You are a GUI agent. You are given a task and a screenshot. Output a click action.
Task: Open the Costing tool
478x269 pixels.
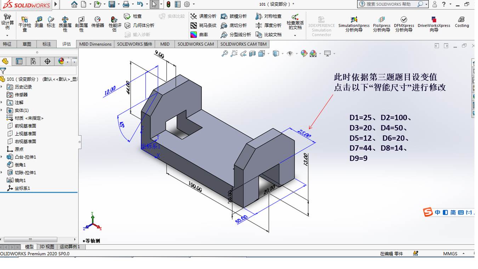(462, 21)
